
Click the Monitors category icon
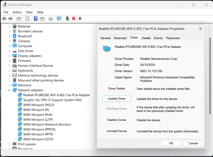14,85
